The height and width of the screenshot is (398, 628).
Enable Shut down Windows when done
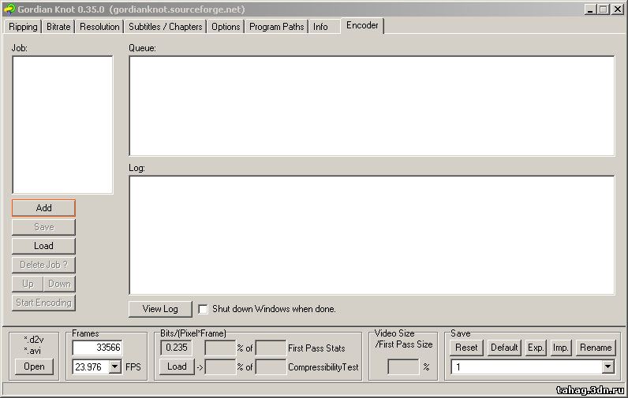[204, 309]
